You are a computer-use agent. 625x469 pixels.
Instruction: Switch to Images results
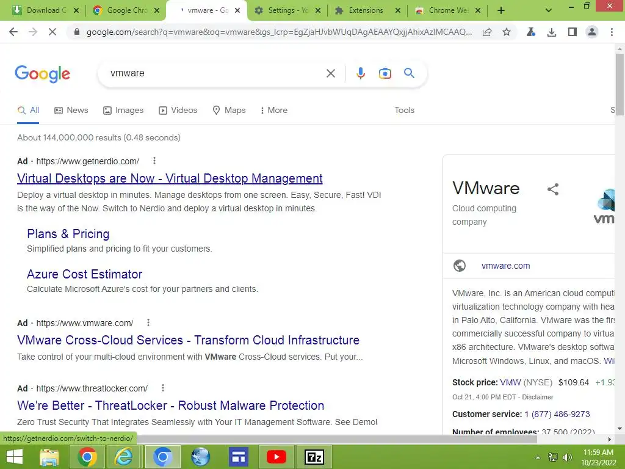(x=123, y=110)
